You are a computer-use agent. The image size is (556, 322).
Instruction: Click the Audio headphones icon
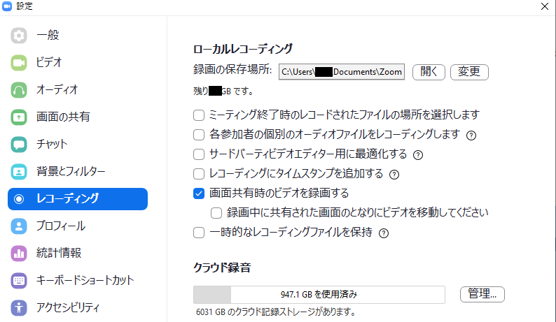pos(19,89)
